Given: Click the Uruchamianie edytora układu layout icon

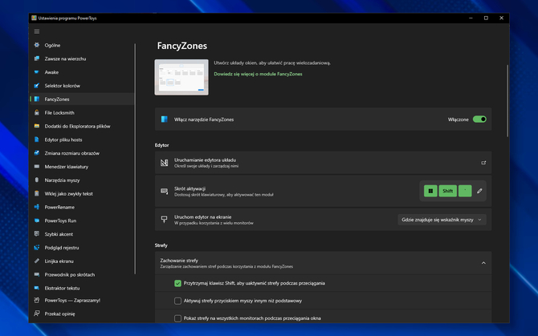Looking at the screenshot, I should 165,163.
